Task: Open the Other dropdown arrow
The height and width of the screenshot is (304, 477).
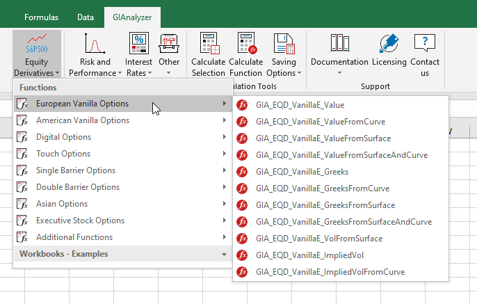Action: tap(168, 73)
